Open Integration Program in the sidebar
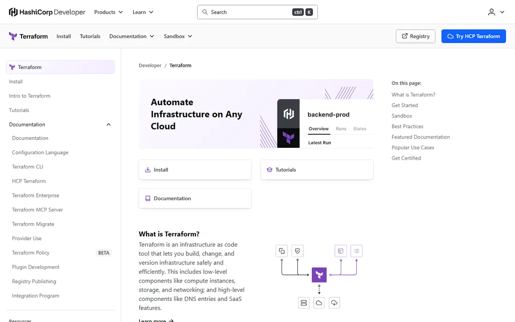 (36, 296)
